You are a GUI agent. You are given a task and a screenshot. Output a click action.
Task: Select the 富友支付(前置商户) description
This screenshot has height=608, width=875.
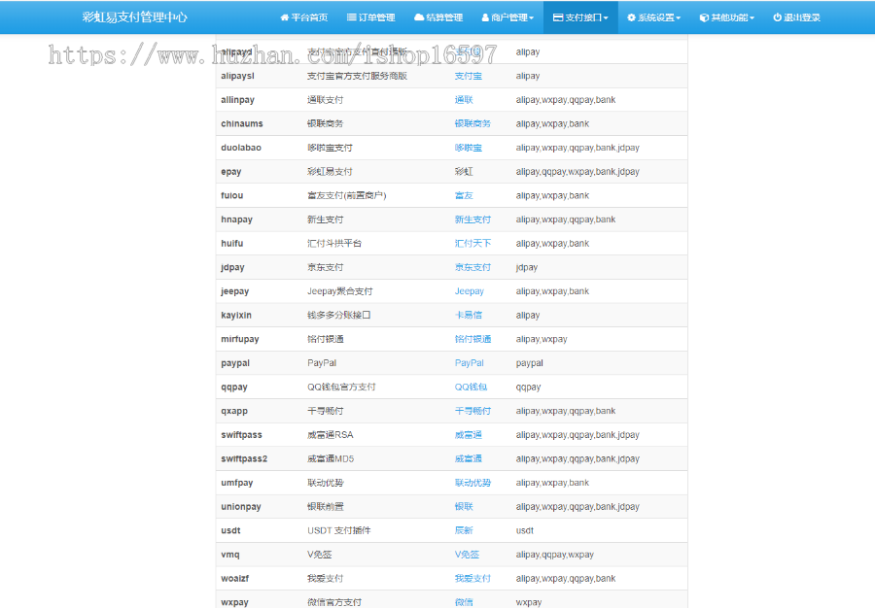point(346,195)
